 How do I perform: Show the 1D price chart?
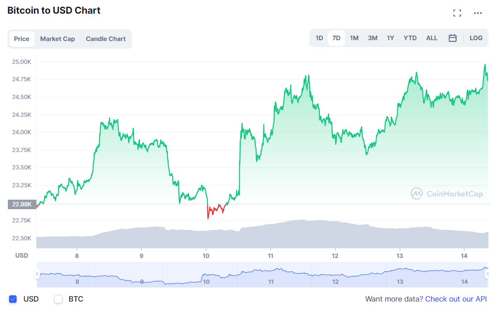point(319,38)
